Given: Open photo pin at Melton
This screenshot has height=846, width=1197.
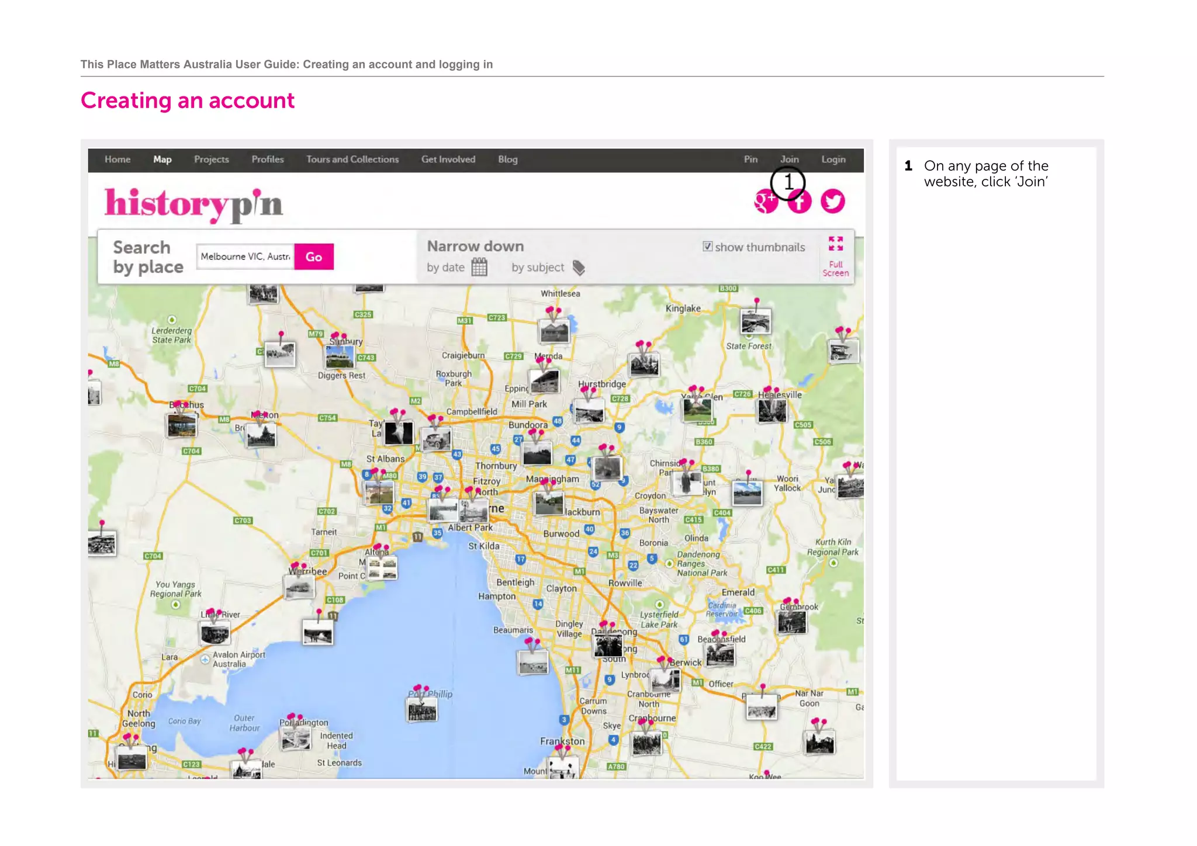Looking at the screenshot, I should point(261,435).
